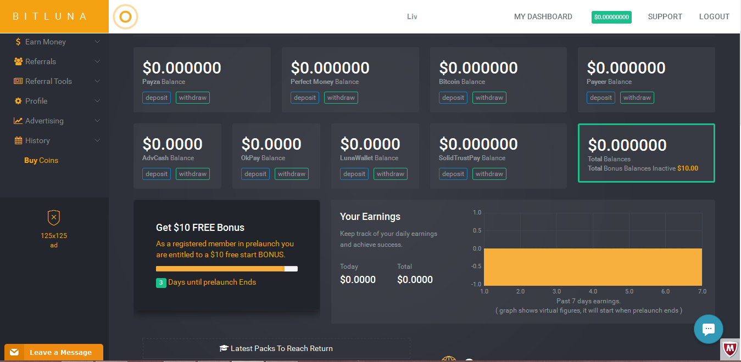The width and height of the screenshot is (741, 362).
Task: Click deposit under Bitcoin Balance
Action: point(453,98)
